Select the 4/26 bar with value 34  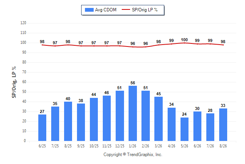pyautogui.click(x=171, y=124)
